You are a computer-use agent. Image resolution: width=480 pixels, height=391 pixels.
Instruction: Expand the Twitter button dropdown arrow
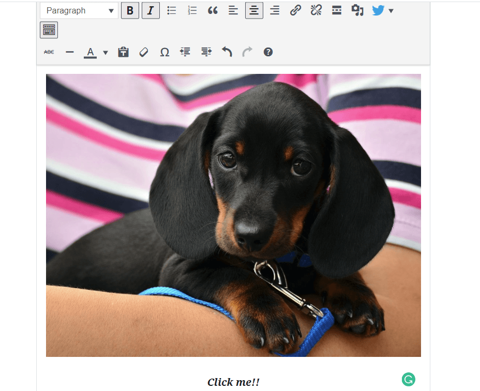point(391,10)
